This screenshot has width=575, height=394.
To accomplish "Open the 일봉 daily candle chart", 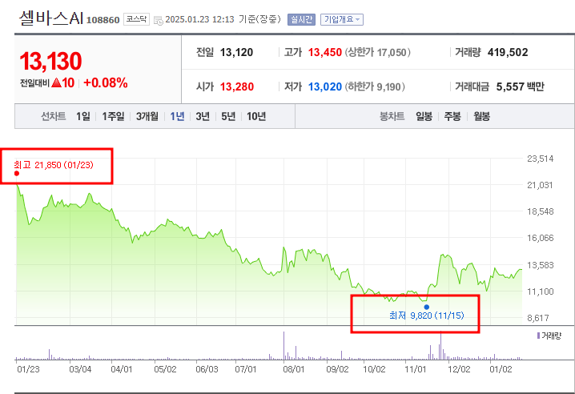I will (424, 117).
